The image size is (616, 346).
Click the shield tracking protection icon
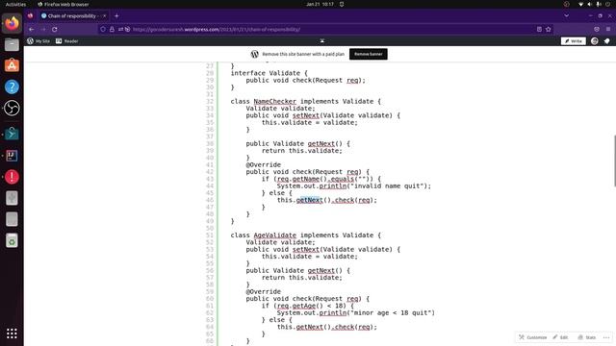[x=103, y=30]
